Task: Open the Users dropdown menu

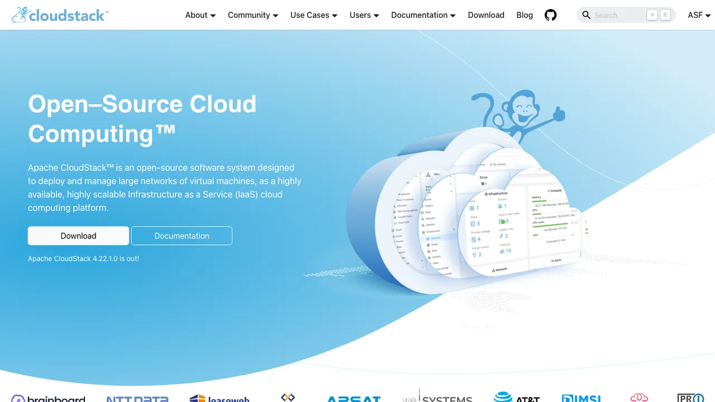Action: (x=364, y=15)
